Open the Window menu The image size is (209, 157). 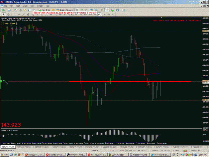(x=40, y=6)
